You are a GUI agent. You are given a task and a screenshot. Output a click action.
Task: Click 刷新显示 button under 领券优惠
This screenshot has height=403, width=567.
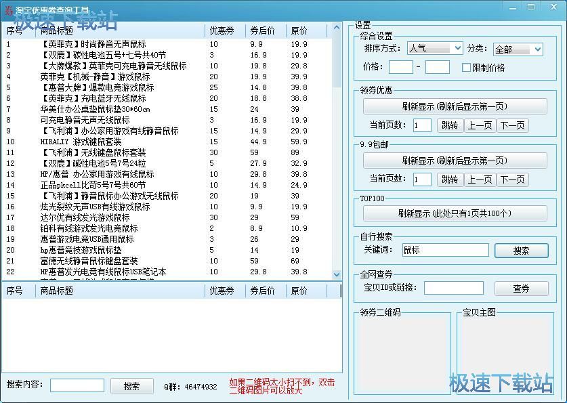click(455, 106)
